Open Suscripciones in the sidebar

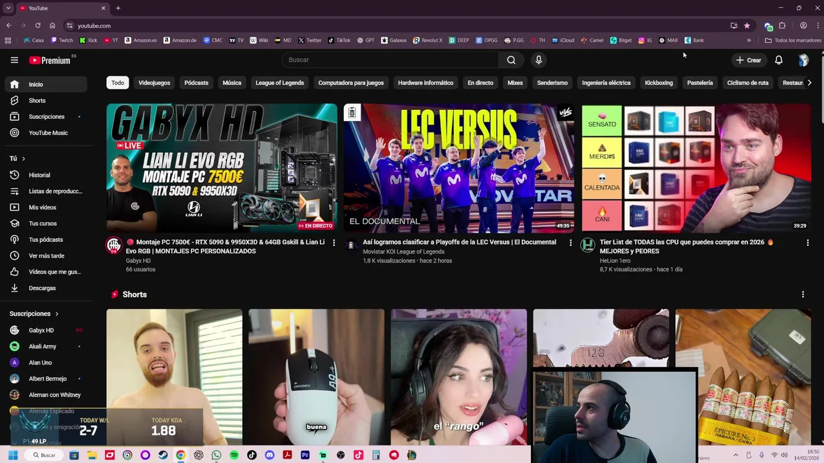(x=46, y=116)
